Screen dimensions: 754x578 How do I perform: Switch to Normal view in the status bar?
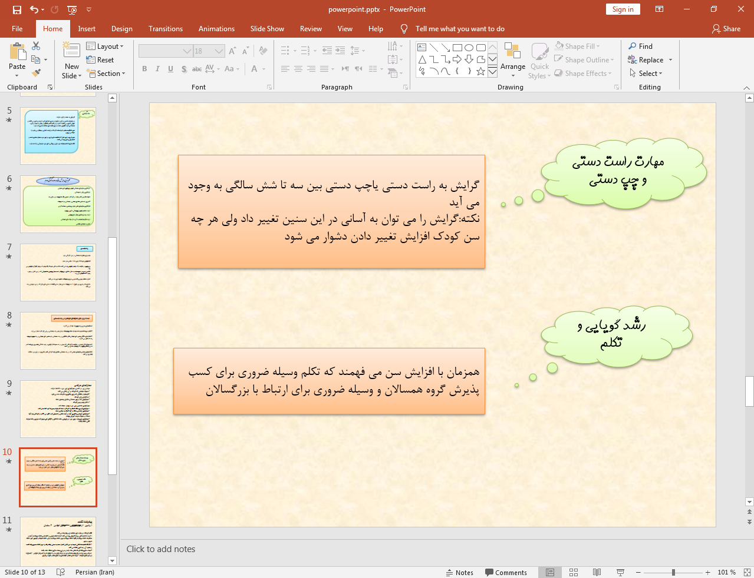pos(550,572)
